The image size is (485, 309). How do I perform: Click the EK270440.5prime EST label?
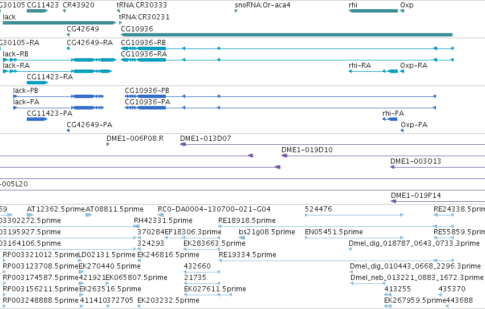click(x=110, y=266)
